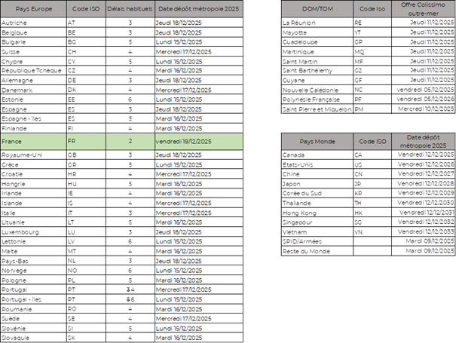Select the 'Pologne' cell
The height and width of the screenshot is (343, 456).
coord(33,280)
